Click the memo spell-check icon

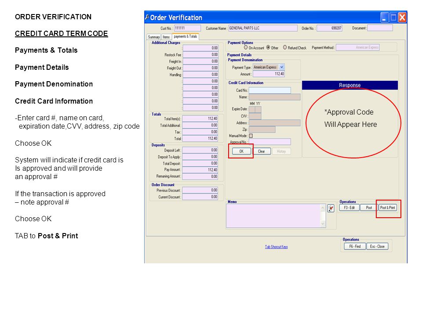click(x=331, y=208)
